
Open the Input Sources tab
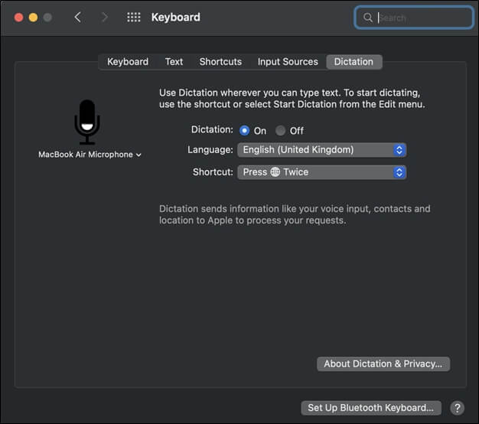coord(288,62)
